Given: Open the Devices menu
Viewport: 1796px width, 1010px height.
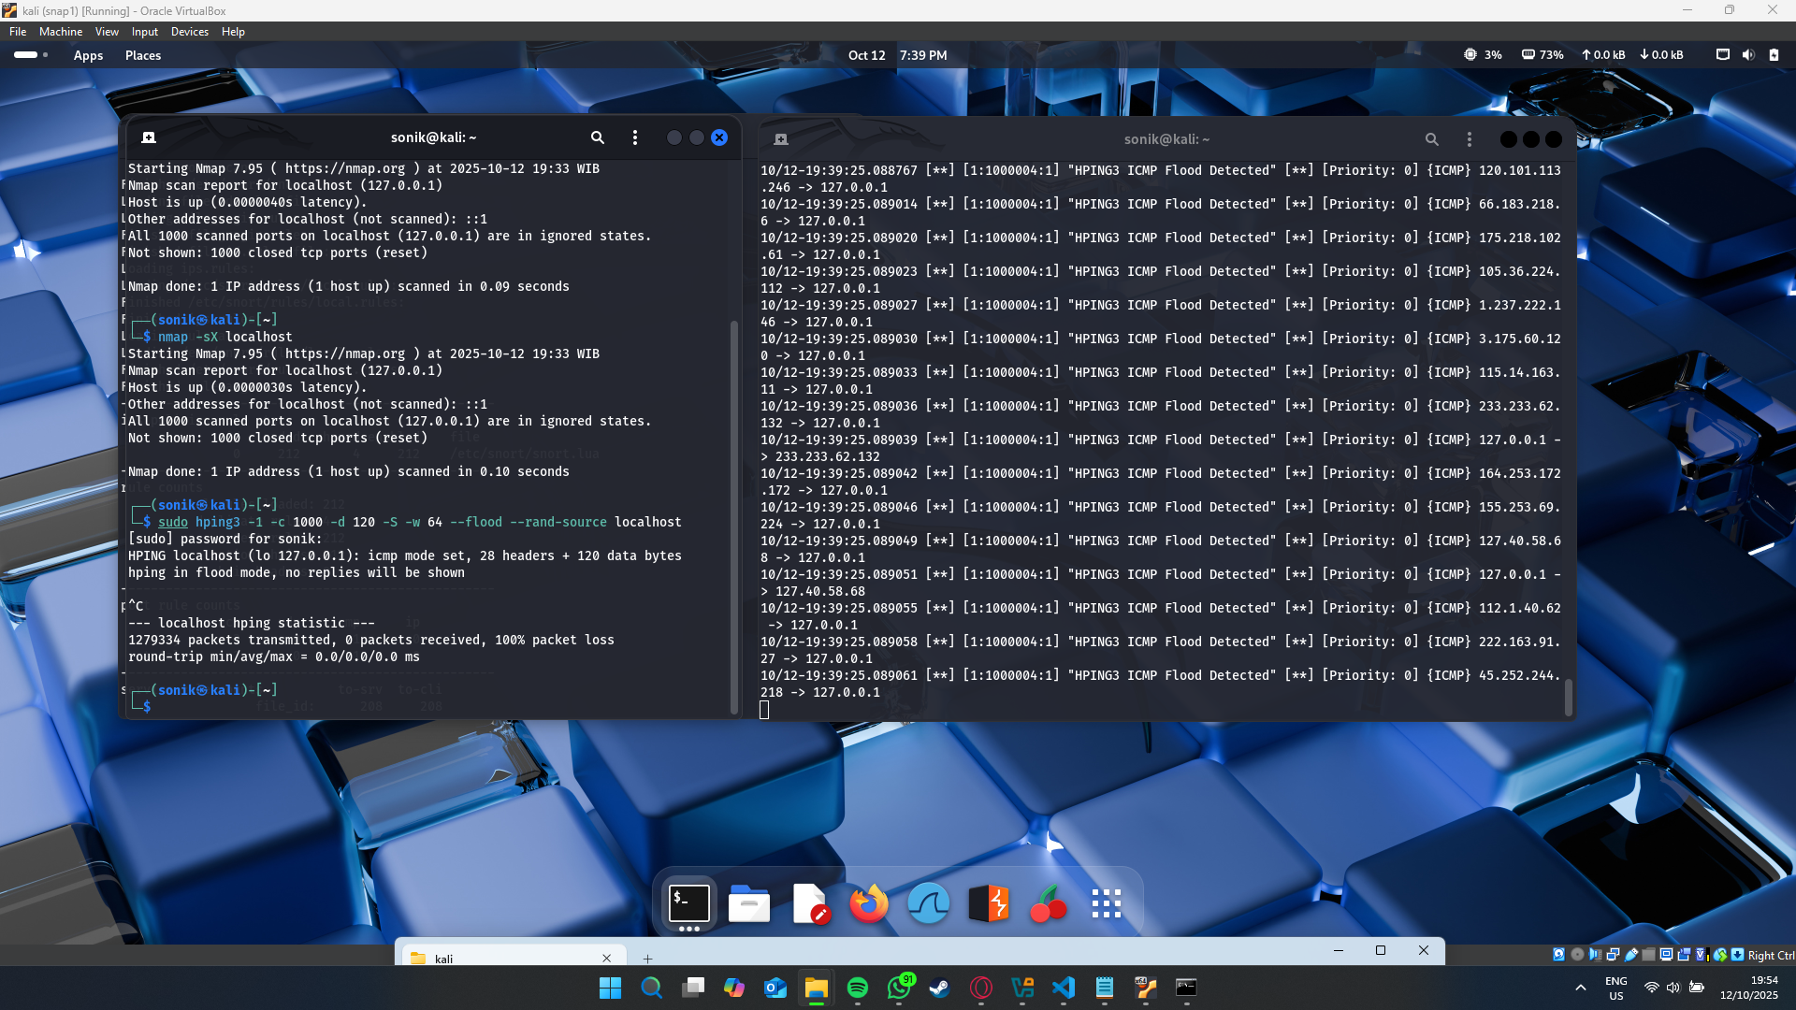Looking at the screenshot, I should [x=190, y=32].
